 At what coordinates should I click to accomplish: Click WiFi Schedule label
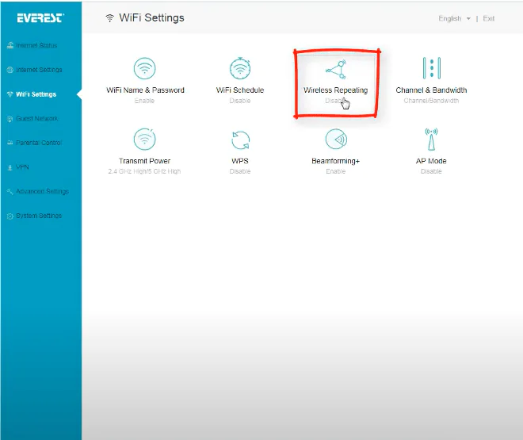pos(240,90)
